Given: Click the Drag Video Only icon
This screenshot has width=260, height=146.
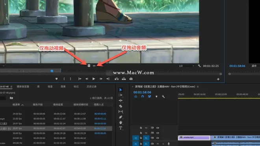Looking at the screenshot, I should coord(89,66).
